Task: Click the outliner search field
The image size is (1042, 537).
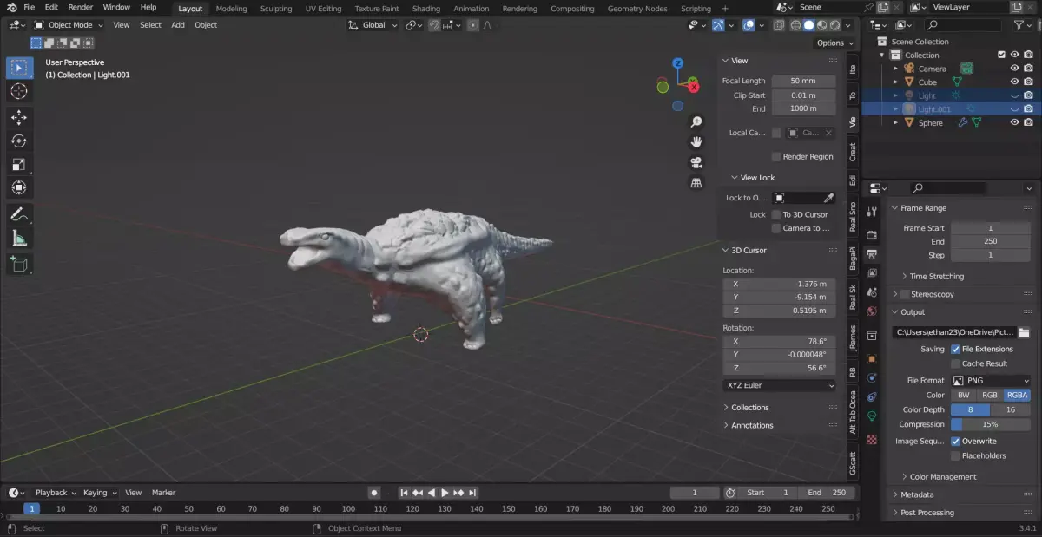Action: click(964, 25)
